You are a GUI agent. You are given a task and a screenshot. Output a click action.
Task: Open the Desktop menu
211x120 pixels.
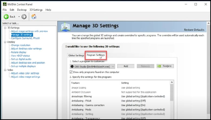point(22,10)
